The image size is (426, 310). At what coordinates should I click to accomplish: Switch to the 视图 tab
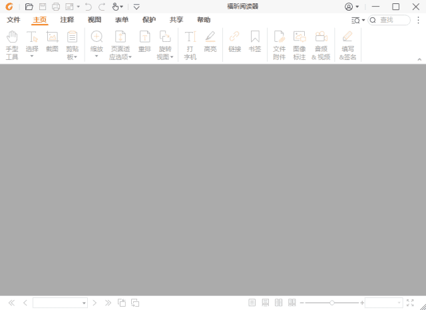coord(95,20)
